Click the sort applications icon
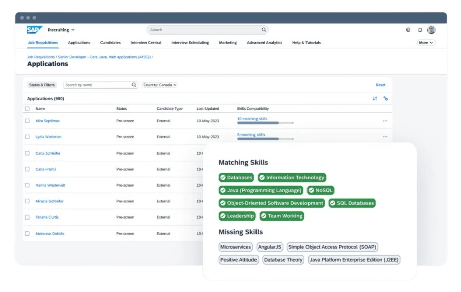This screenshot has width=461, height=292. coord(375,99)
